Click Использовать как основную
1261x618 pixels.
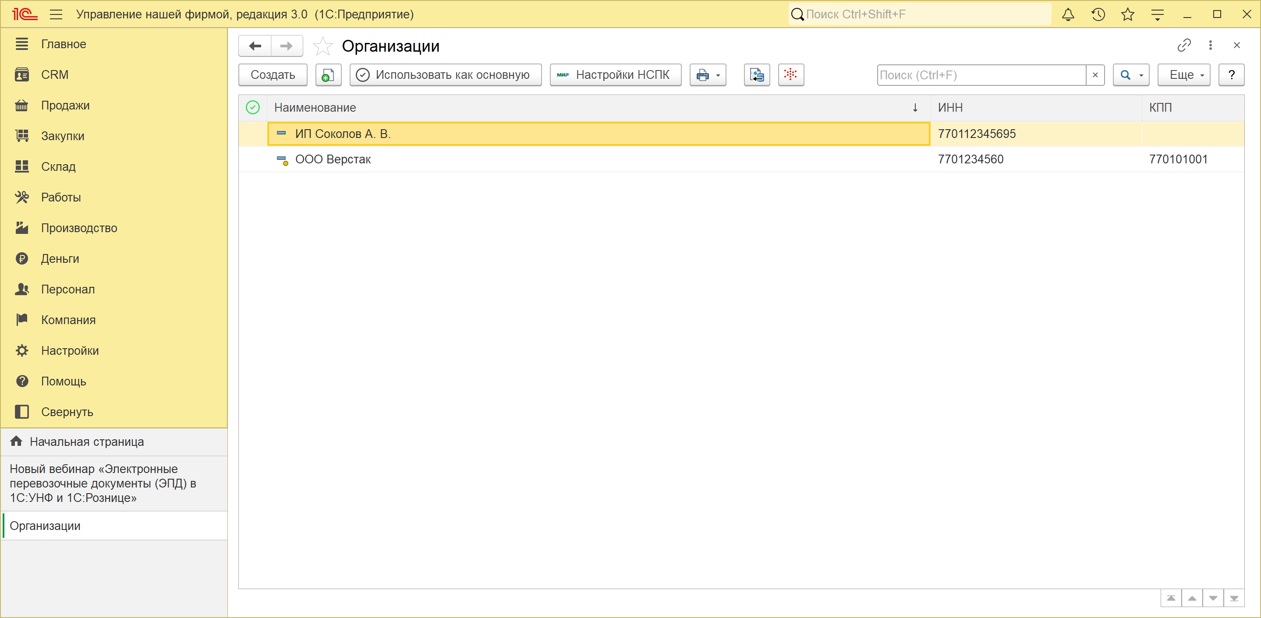(x=446, y=75)
